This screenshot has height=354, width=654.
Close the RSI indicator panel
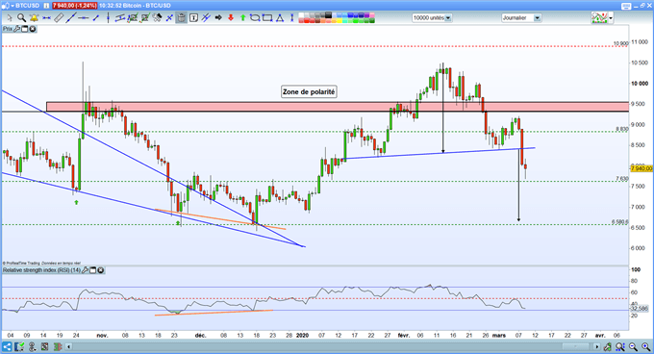(101, 270)
